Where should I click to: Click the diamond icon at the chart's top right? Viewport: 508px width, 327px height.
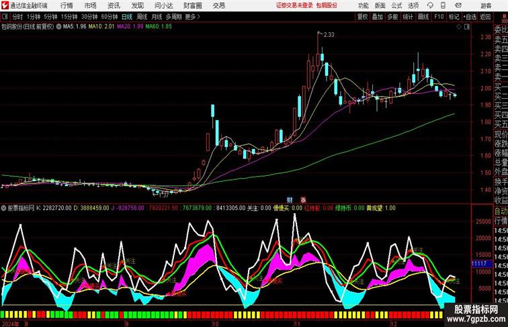click(459, 27)
